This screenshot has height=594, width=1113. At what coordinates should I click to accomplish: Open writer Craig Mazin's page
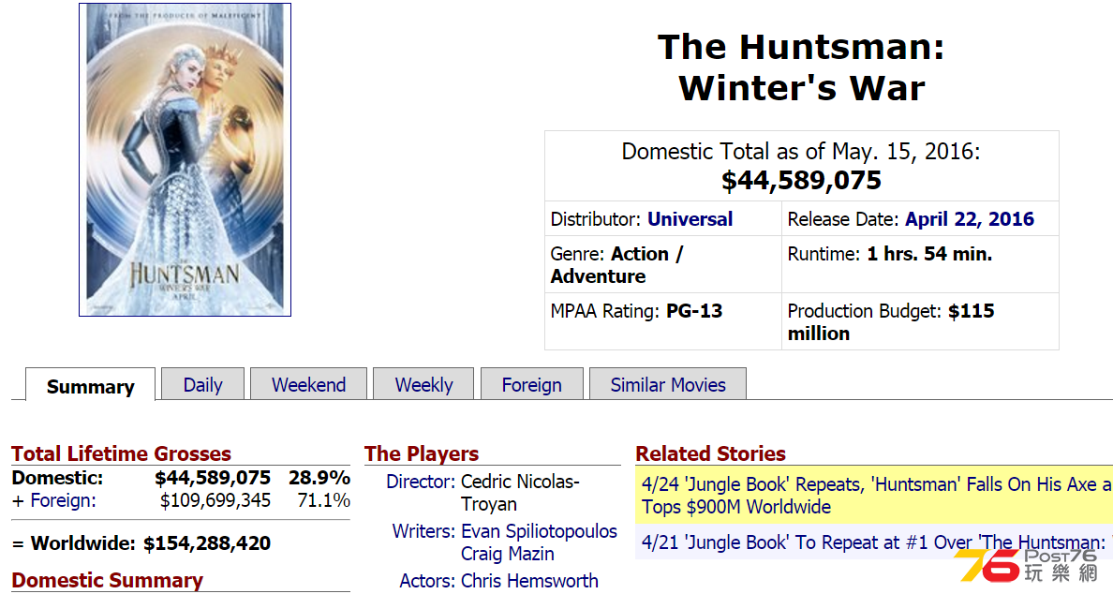coord(508,554)
